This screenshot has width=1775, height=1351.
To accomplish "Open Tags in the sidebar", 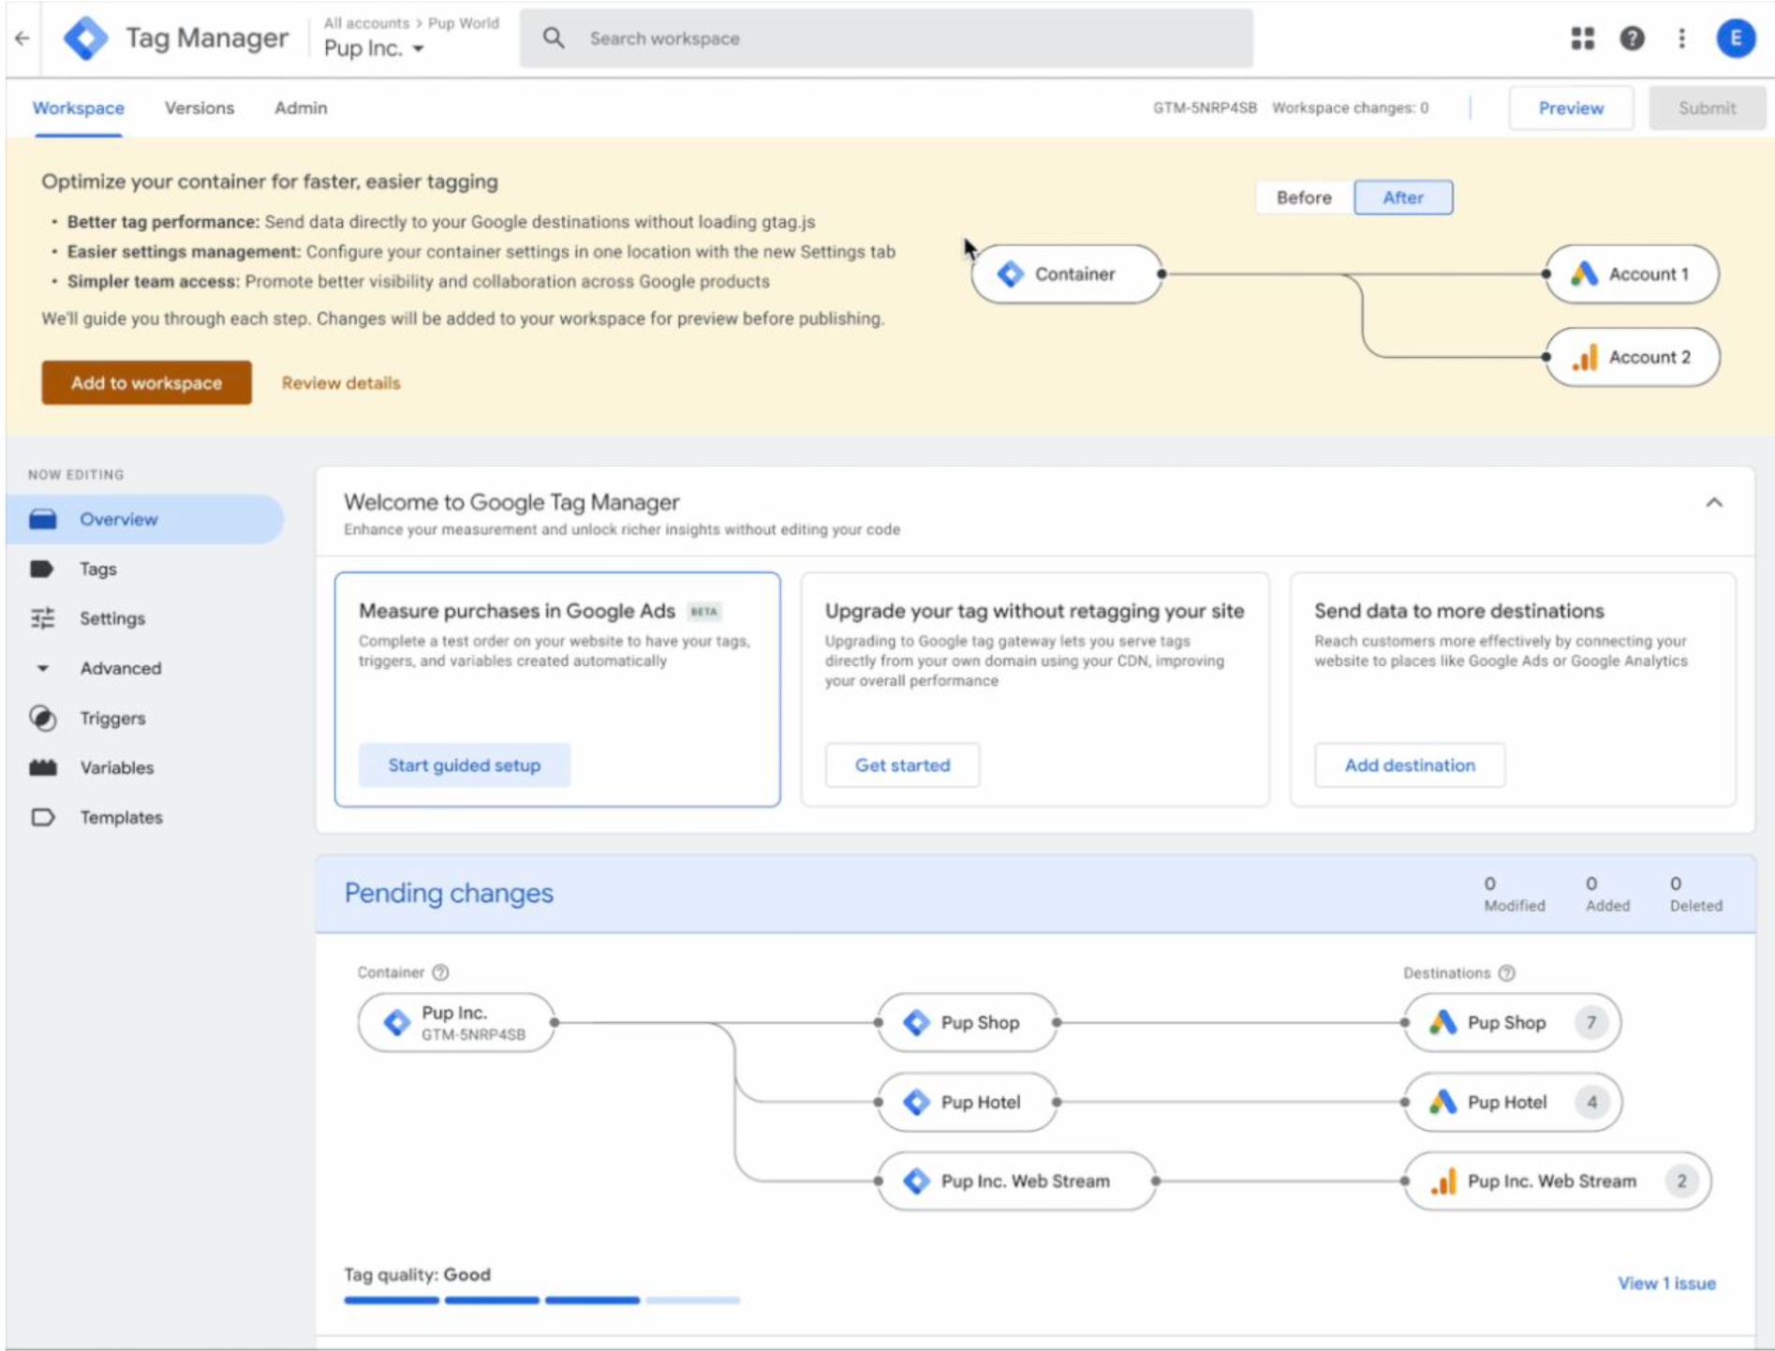I will (98, 569).
